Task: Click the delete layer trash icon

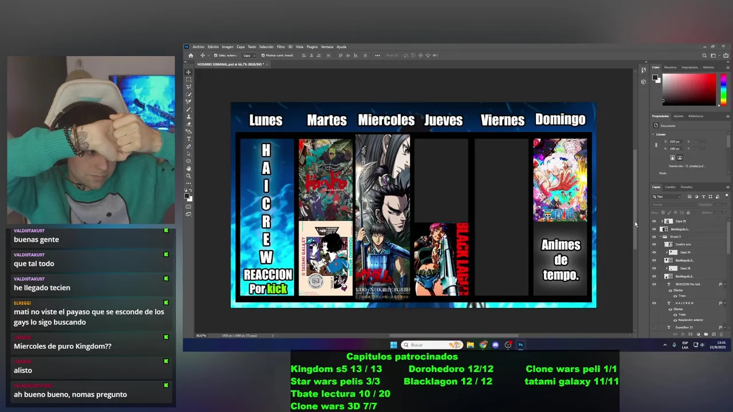Action: point(721,334)
